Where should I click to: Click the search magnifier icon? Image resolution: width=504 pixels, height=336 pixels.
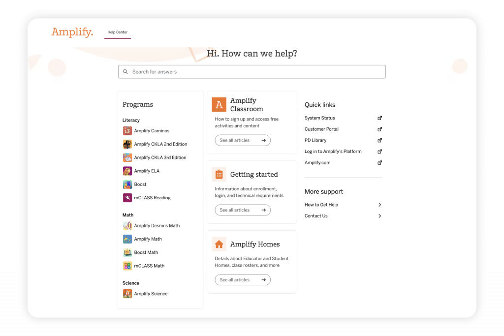pos(126,72)
